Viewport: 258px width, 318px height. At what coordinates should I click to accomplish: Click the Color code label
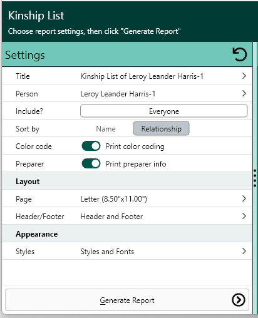coord(34,146)
